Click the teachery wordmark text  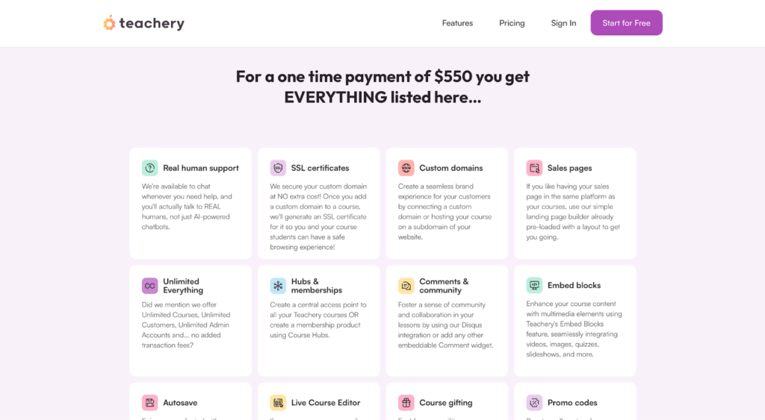152,23
